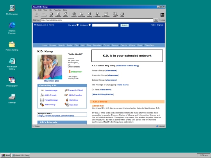This screenshot has width=211, height=158.
Task: Click the Internet Explorer logo throbber
Action: click(162, 15)
